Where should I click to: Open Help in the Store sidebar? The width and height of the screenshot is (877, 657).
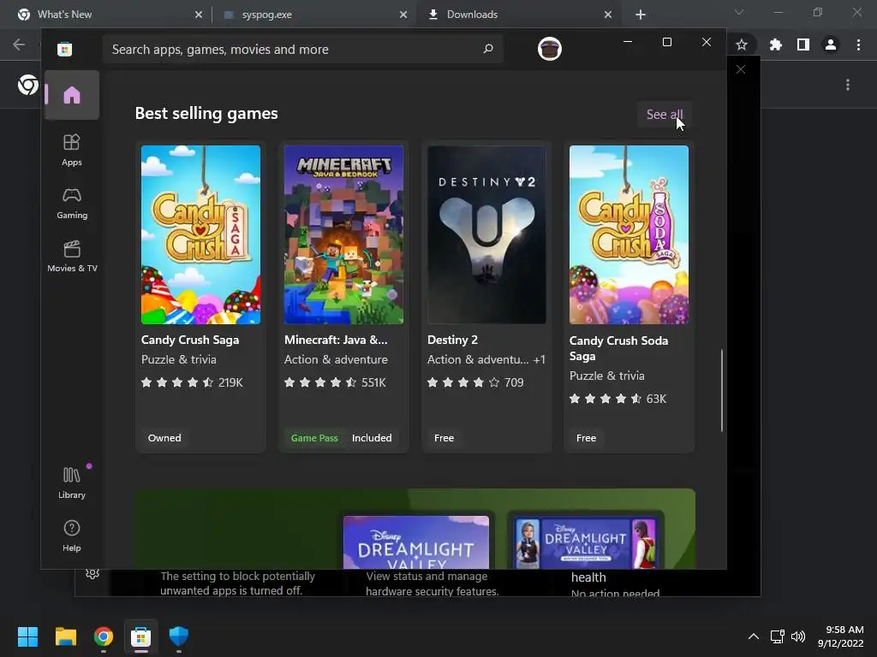pos(72,536)
